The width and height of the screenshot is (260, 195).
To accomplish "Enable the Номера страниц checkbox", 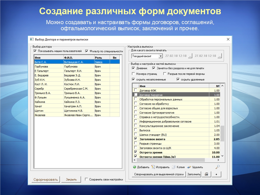I will 134,74.
